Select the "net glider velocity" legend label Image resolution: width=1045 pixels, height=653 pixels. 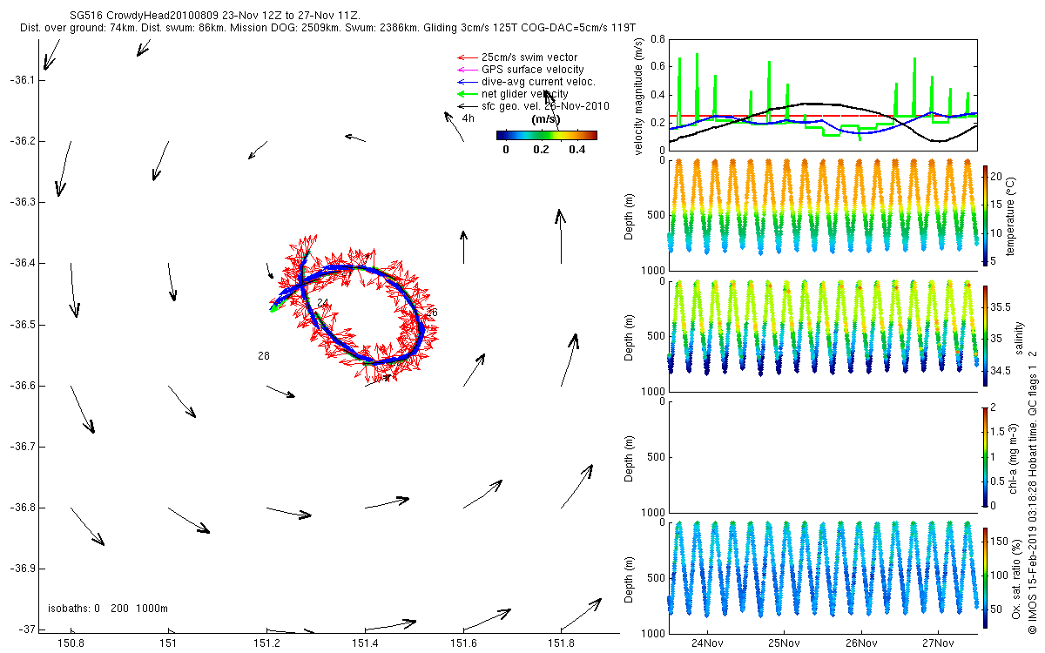524,94
